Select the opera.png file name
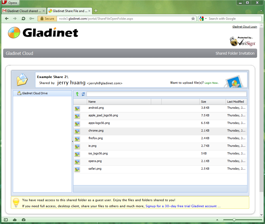Viewport: 265px width, 224px height. pyautogui.click(x=95, y=161)
